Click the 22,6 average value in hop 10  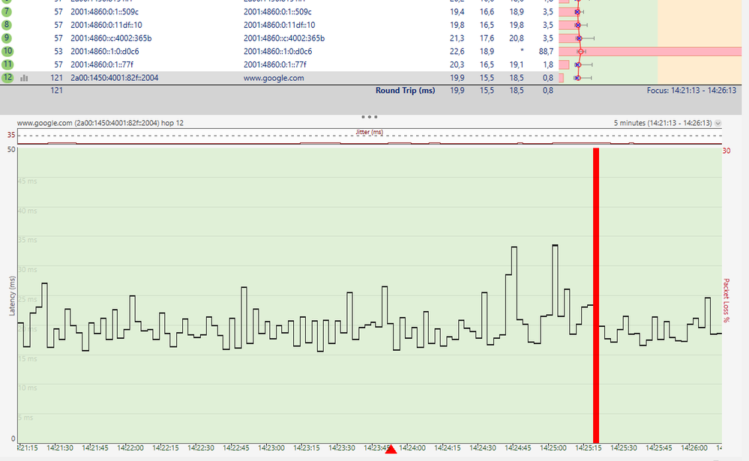coord(457,51)
